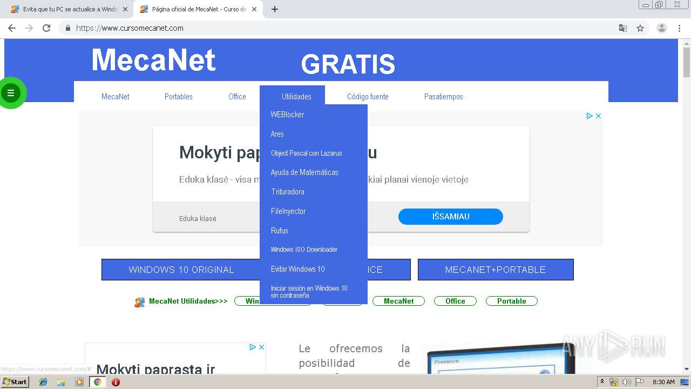Open the Chrome profile avatar icon

(662, 28)
